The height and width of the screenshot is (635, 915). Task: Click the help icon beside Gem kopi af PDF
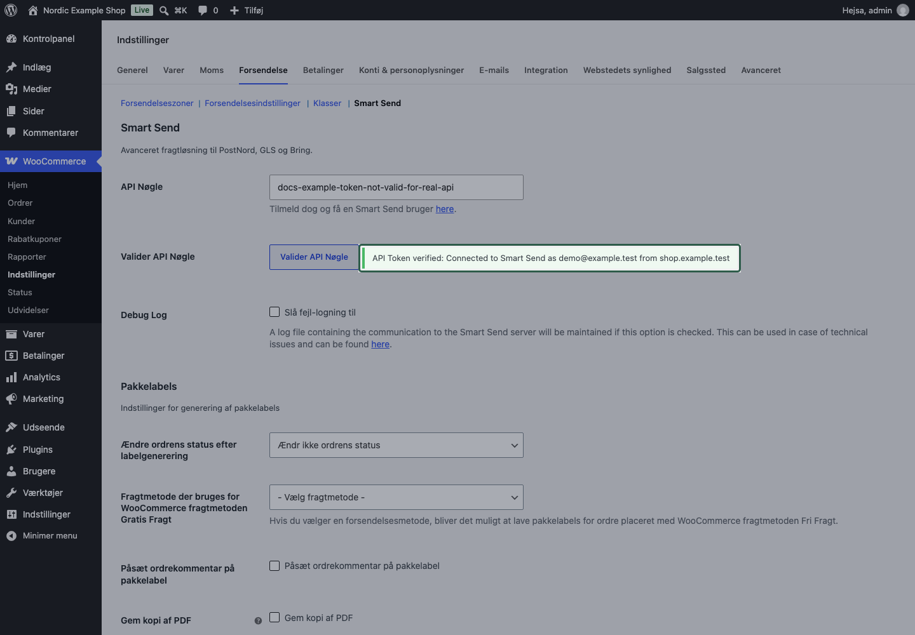pos(258,621)
